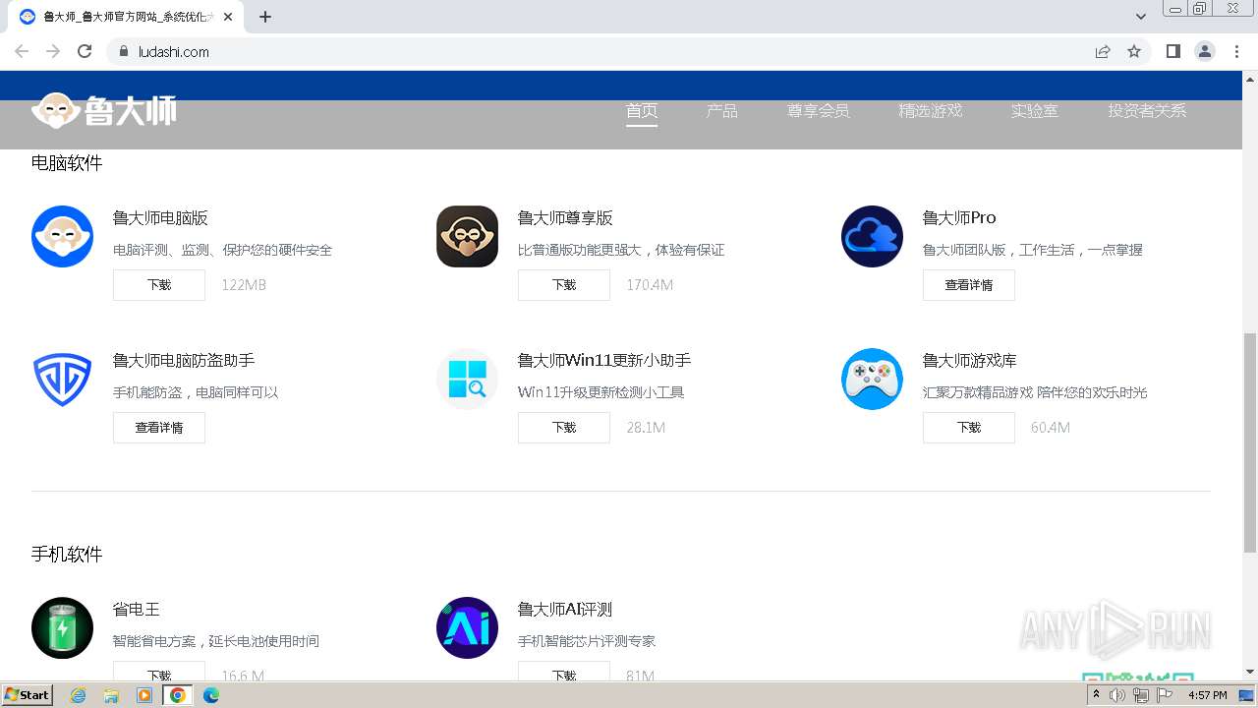Viewport: 1258px width, 708px height.
Task: Click the taskbar clock 4:57 PM
Action: point(1208,695)
